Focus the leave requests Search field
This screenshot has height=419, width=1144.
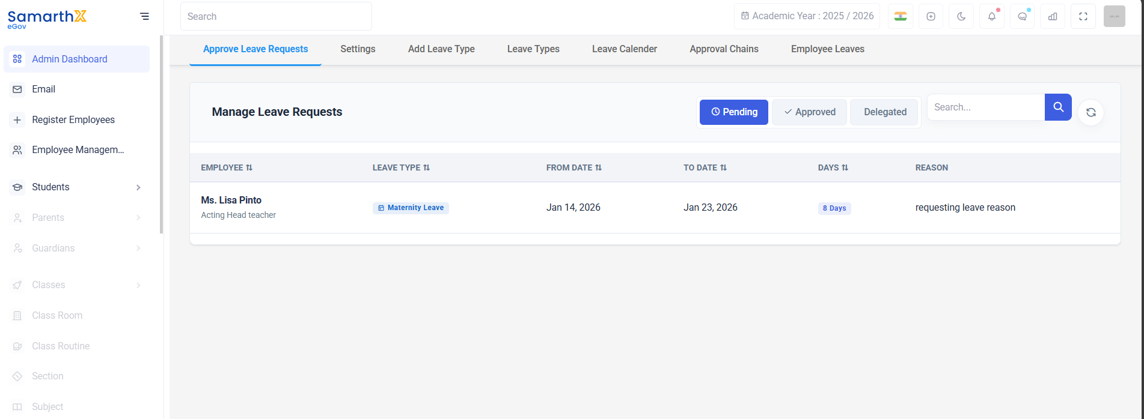[x=986, y=107]
